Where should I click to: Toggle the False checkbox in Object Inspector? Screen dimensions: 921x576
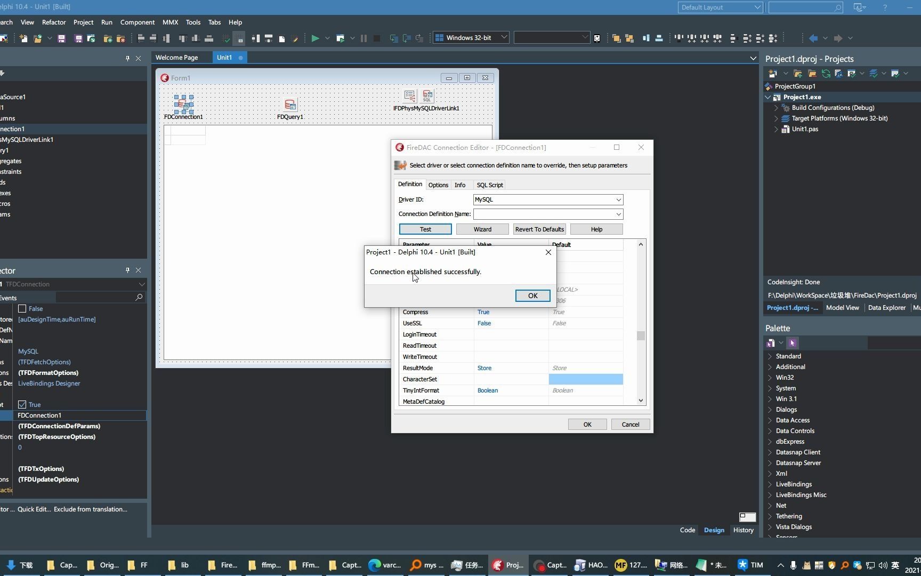click(x=22, y=309)
